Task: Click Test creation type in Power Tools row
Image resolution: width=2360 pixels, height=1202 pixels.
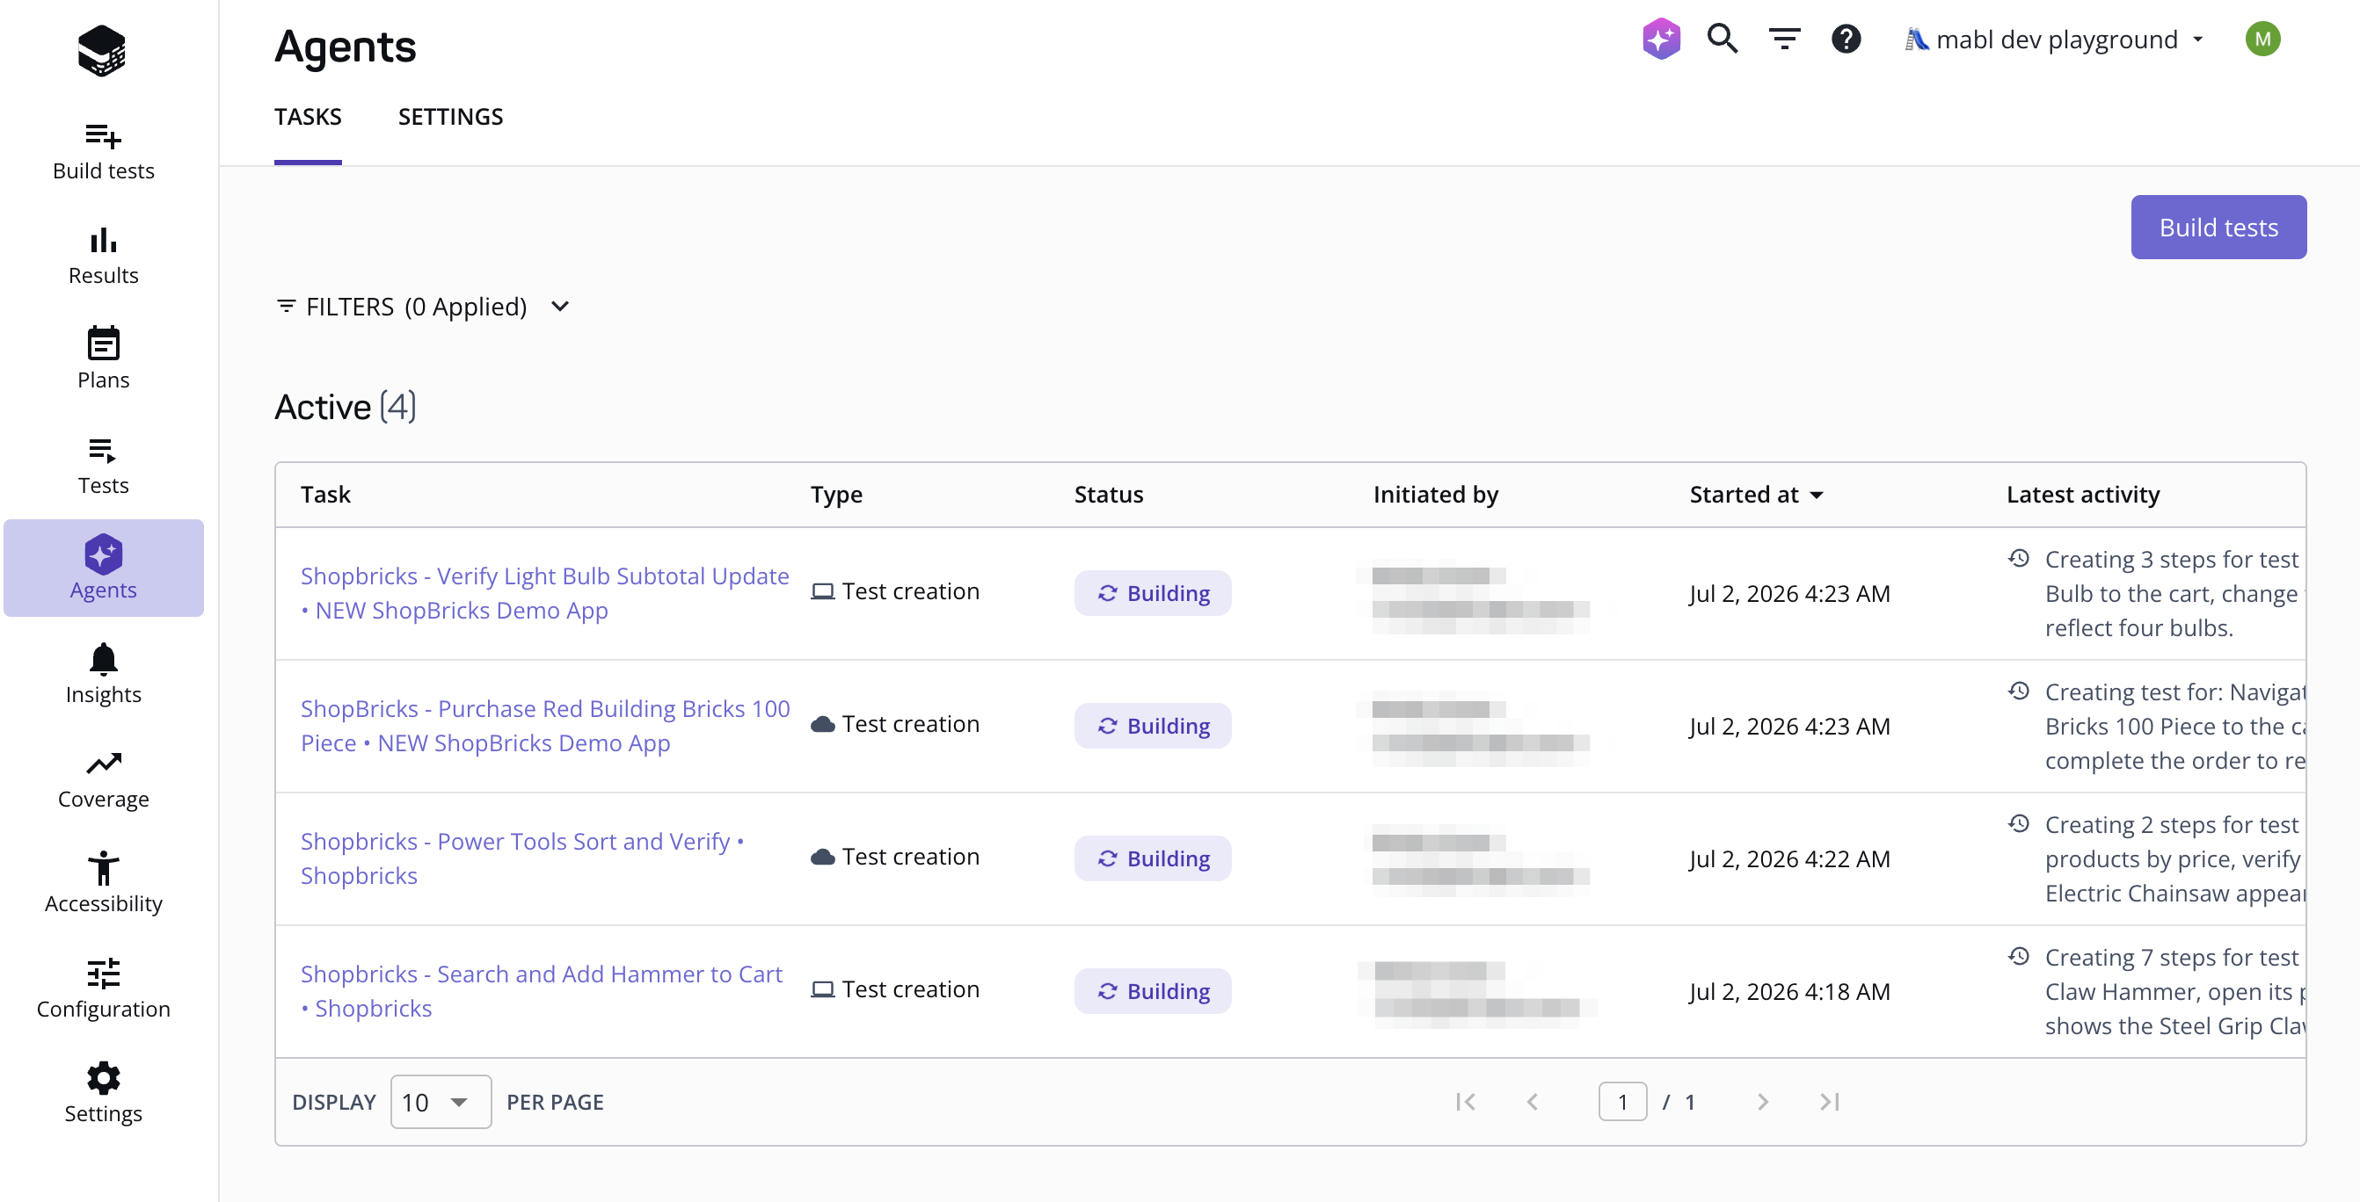Action: 895,857
